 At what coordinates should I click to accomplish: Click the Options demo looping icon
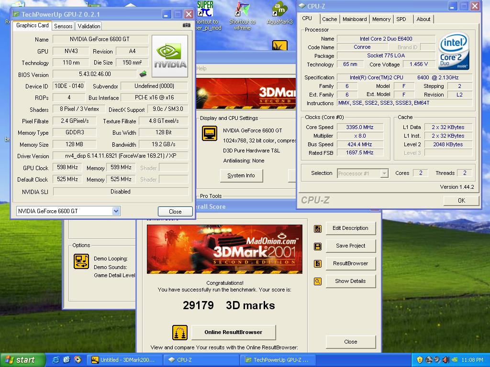click(81, 261)
